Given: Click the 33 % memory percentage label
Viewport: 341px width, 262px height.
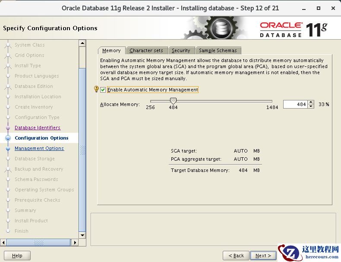Looking at the screenshot, I should tap(324, 104).
